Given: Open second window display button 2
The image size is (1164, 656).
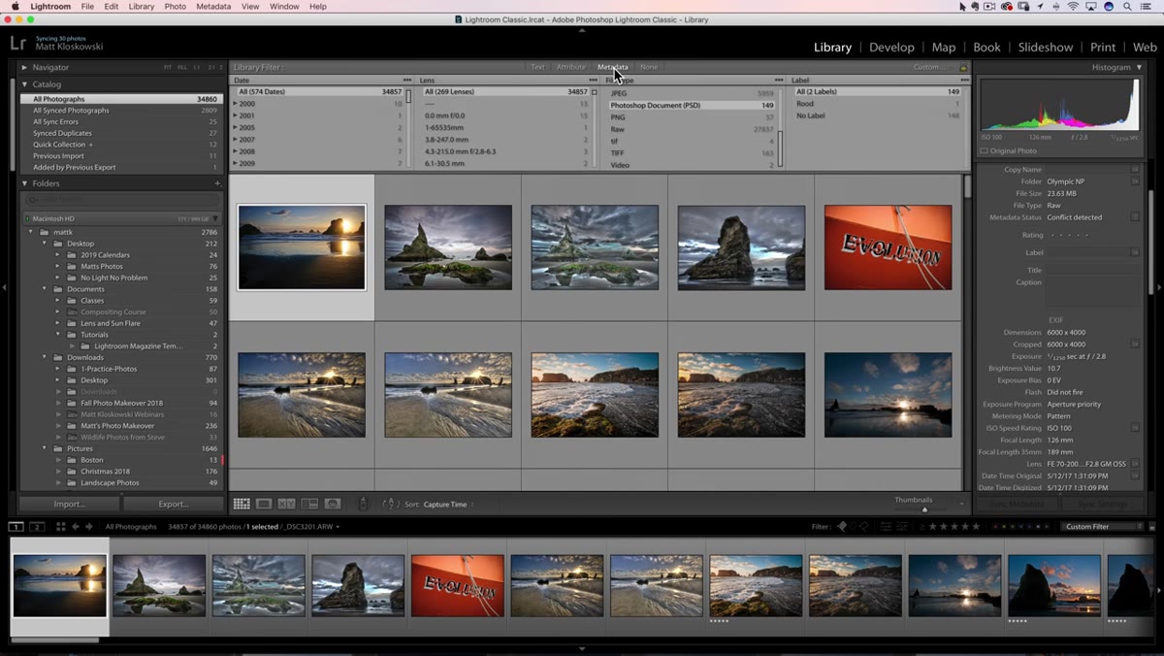Looking at the screenshot, I should tap(37, 527).
